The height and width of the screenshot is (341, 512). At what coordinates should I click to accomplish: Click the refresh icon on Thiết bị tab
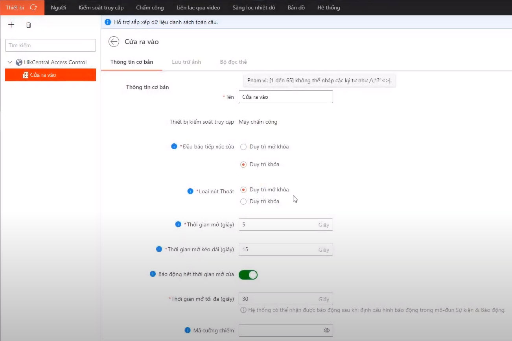coord(33,7)
